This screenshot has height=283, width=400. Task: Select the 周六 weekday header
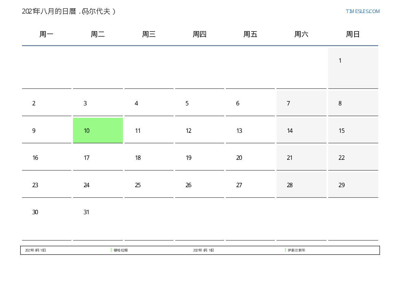[x=301, y=34]
